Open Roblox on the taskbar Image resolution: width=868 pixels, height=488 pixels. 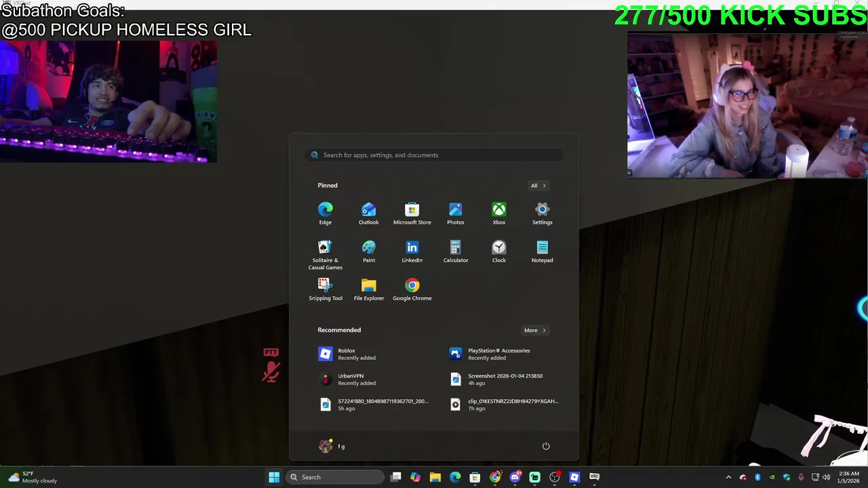point(574,477)
